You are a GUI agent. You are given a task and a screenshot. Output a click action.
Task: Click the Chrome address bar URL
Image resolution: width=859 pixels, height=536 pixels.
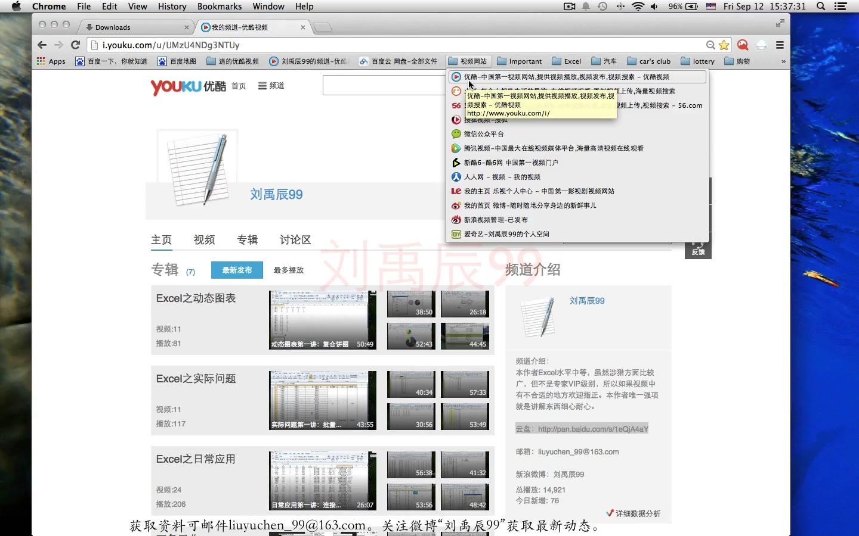[x=171, y=45]
